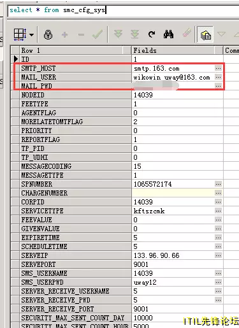
Task: Open ellipsis editor for SERVEIP value
Action: [218, 255]
